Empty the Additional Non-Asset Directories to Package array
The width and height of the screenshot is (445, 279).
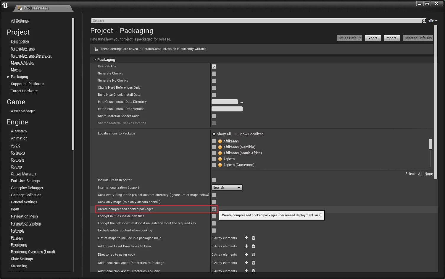coord(254,263)
